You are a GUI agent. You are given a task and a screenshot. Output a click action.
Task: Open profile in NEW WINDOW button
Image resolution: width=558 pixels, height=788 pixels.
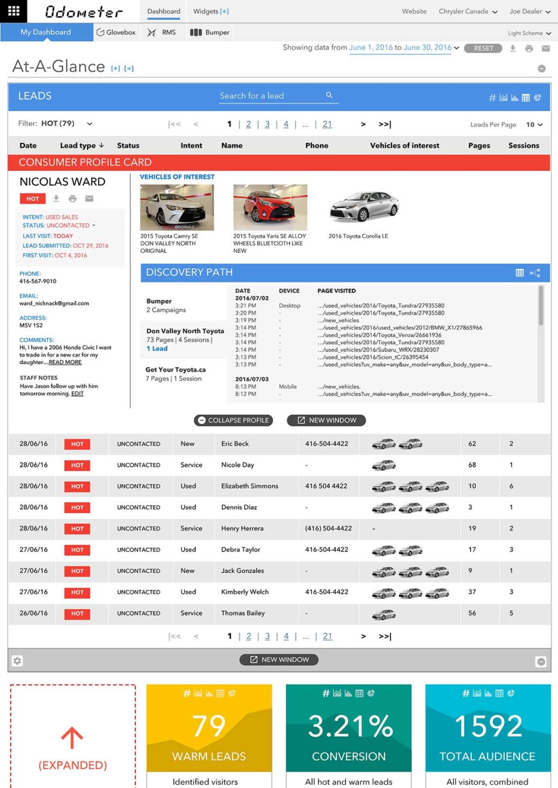(x=326, y=420)
